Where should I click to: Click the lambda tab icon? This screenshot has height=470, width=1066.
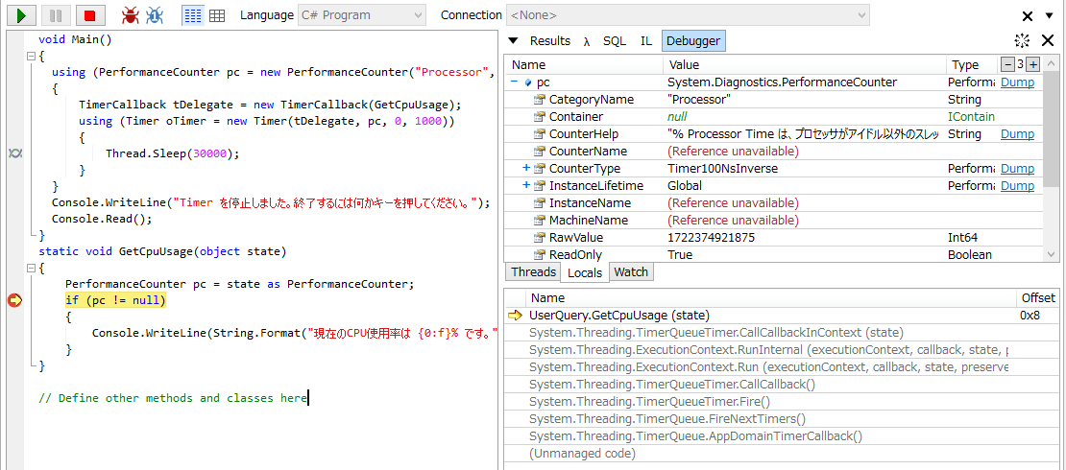point(587,41)
